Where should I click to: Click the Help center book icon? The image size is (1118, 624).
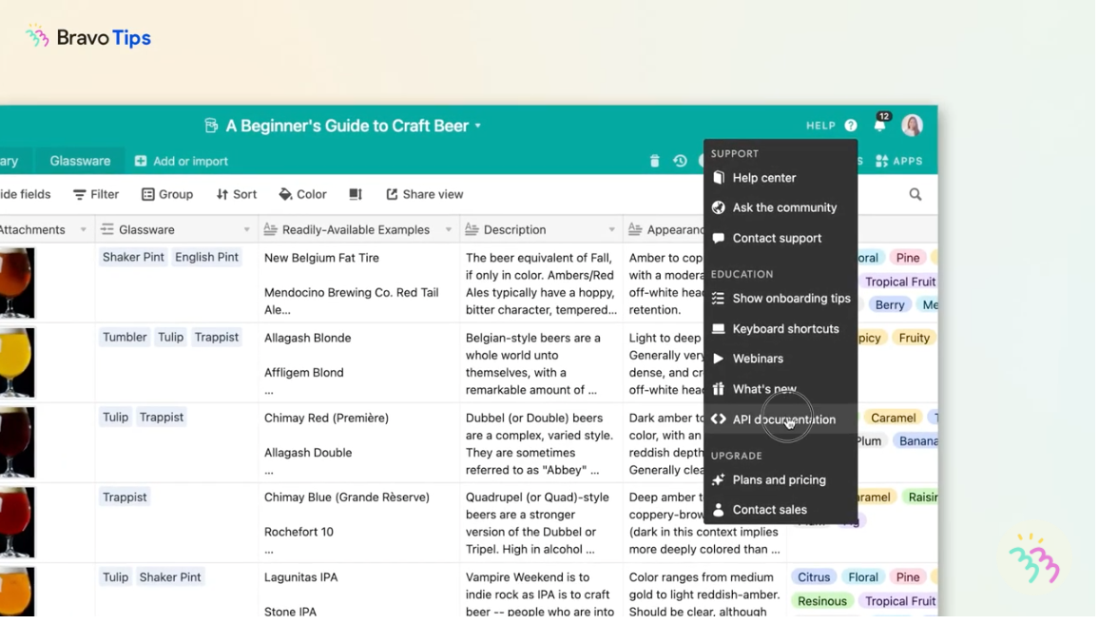[719, 178]
